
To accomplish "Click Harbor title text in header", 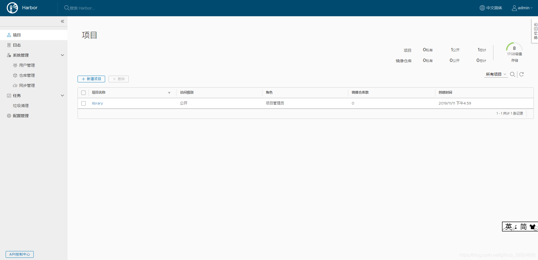I will pos(30,8).
